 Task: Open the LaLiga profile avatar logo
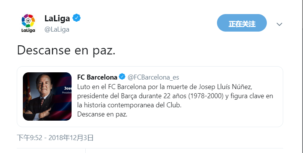[x=28, y=23]
